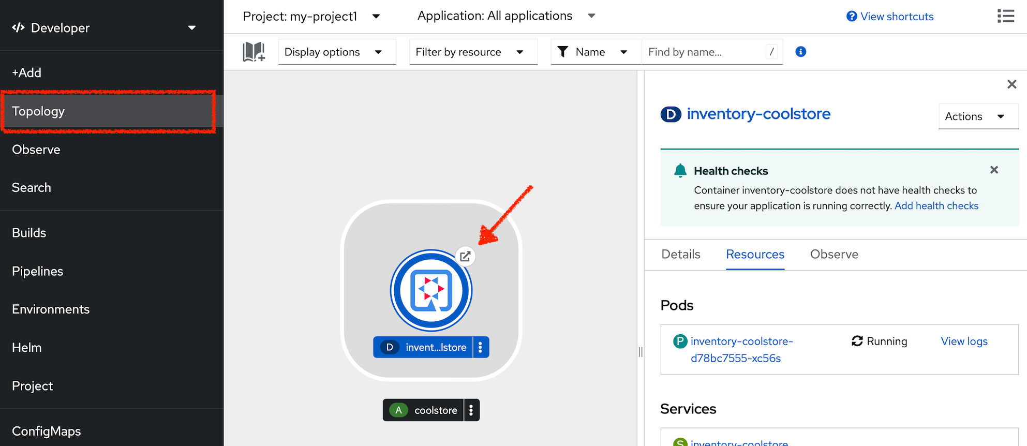This screenshot has height=446, width=1027.
Task: Click the Running status sync icon
Action: point(857,341)
